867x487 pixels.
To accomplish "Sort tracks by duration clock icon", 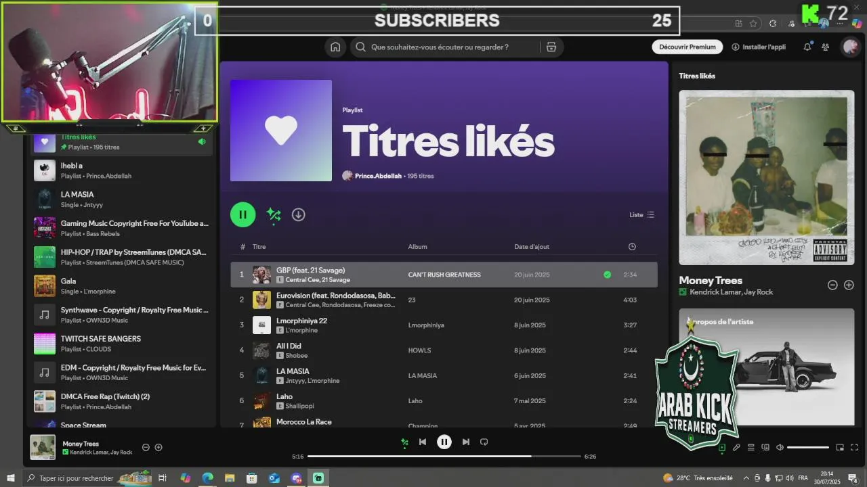I will click(x=632, y=247).
